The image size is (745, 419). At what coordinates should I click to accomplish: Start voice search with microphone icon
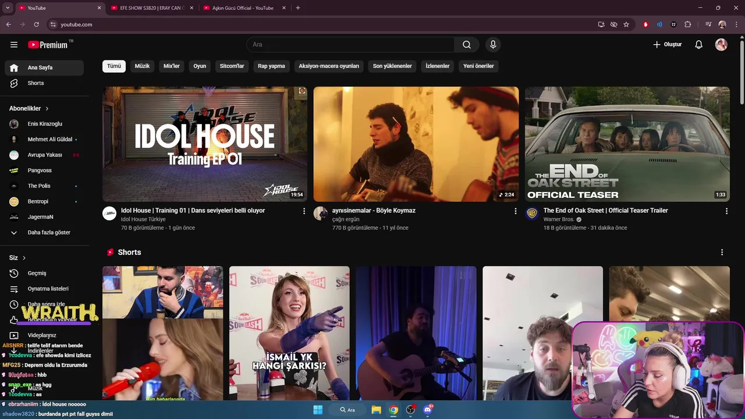click(493, 45)
